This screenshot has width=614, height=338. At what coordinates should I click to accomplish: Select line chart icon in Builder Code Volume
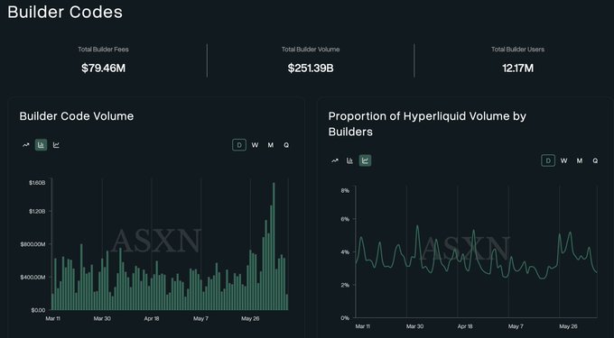26,145
